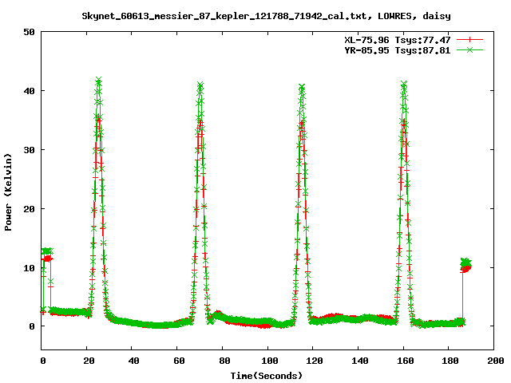Click the y-axis tick label 40
Screen dimensions: 511x383
(29, 91)
